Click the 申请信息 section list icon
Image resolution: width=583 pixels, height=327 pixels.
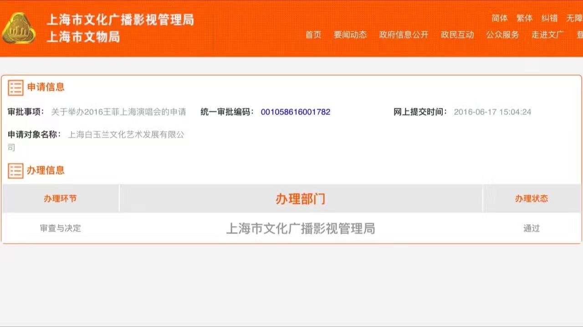coord(15,87)
